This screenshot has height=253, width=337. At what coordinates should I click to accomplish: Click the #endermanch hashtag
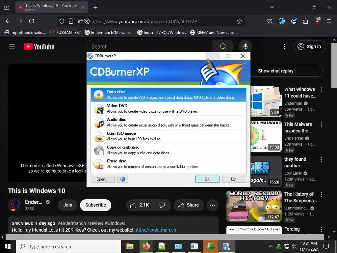coord(71,223)
